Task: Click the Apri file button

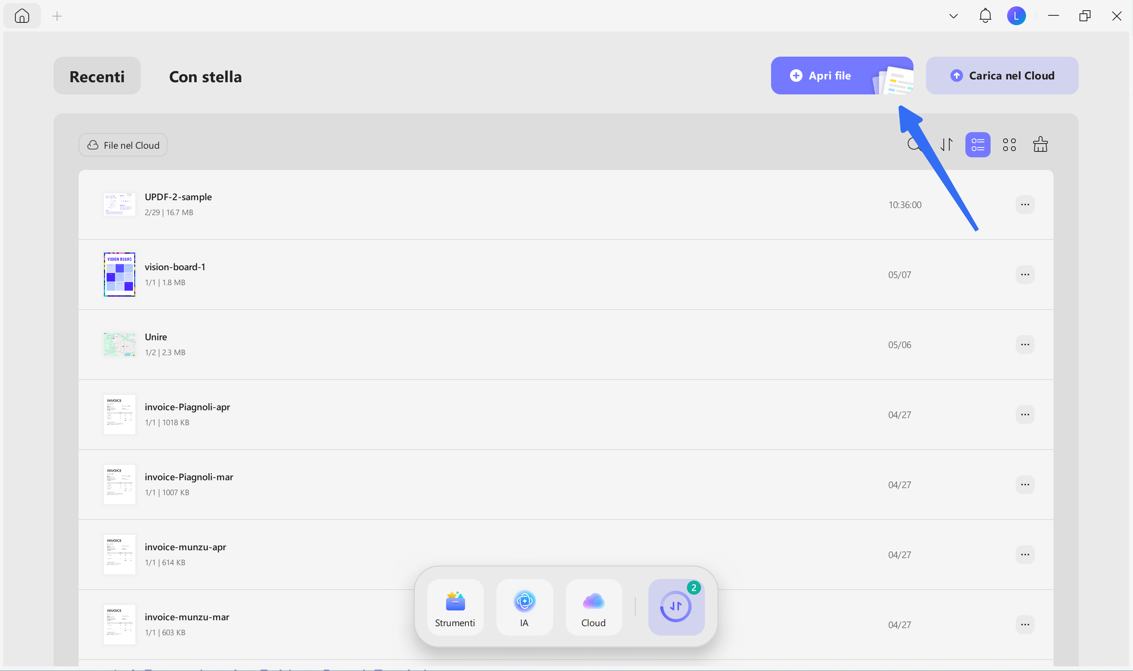Action: 842,76
